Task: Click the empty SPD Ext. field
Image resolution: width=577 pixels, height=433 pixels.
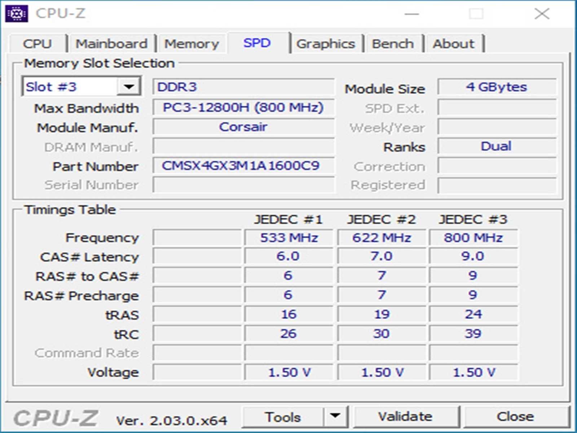Action: (x=497, y=107)
